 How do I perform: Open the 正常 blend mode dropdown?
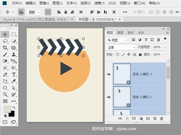click(x=120, y=47)
